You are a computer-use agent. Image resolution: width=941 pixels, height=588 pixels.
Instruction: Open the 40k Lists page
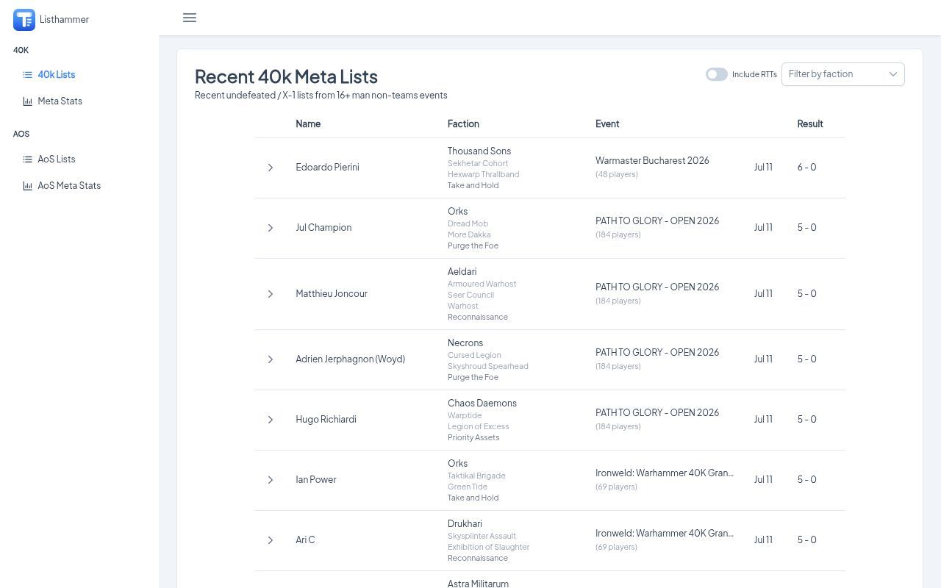[x=57, y=74]
